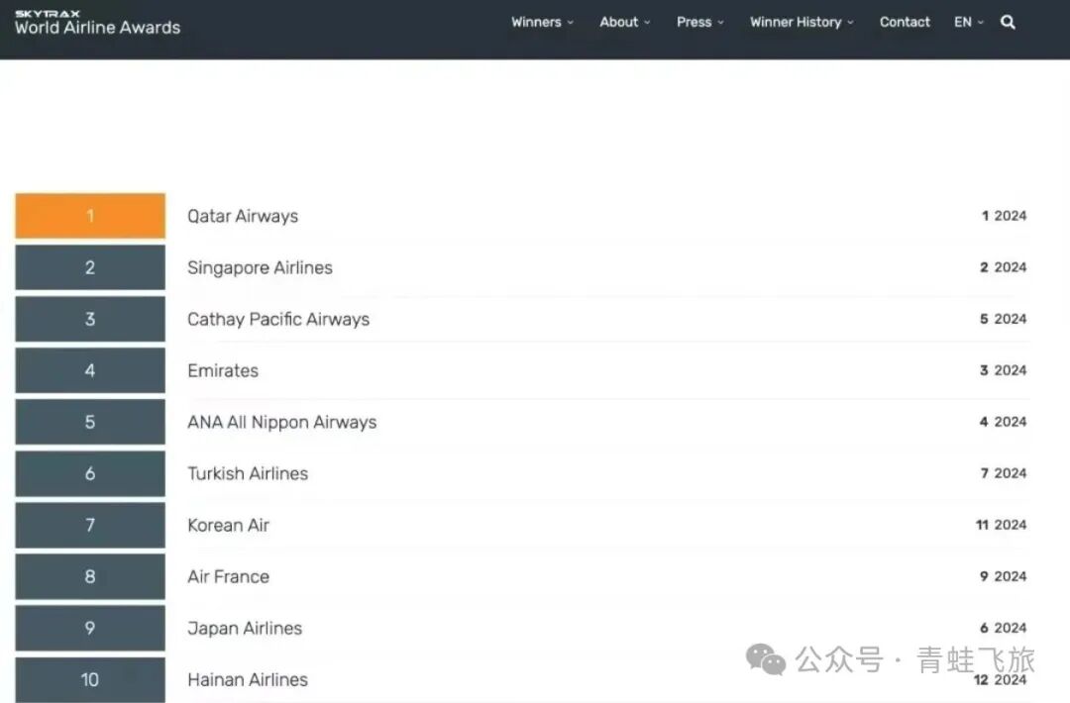Select the Qatar Airways entry

click(x=243, y=216)
